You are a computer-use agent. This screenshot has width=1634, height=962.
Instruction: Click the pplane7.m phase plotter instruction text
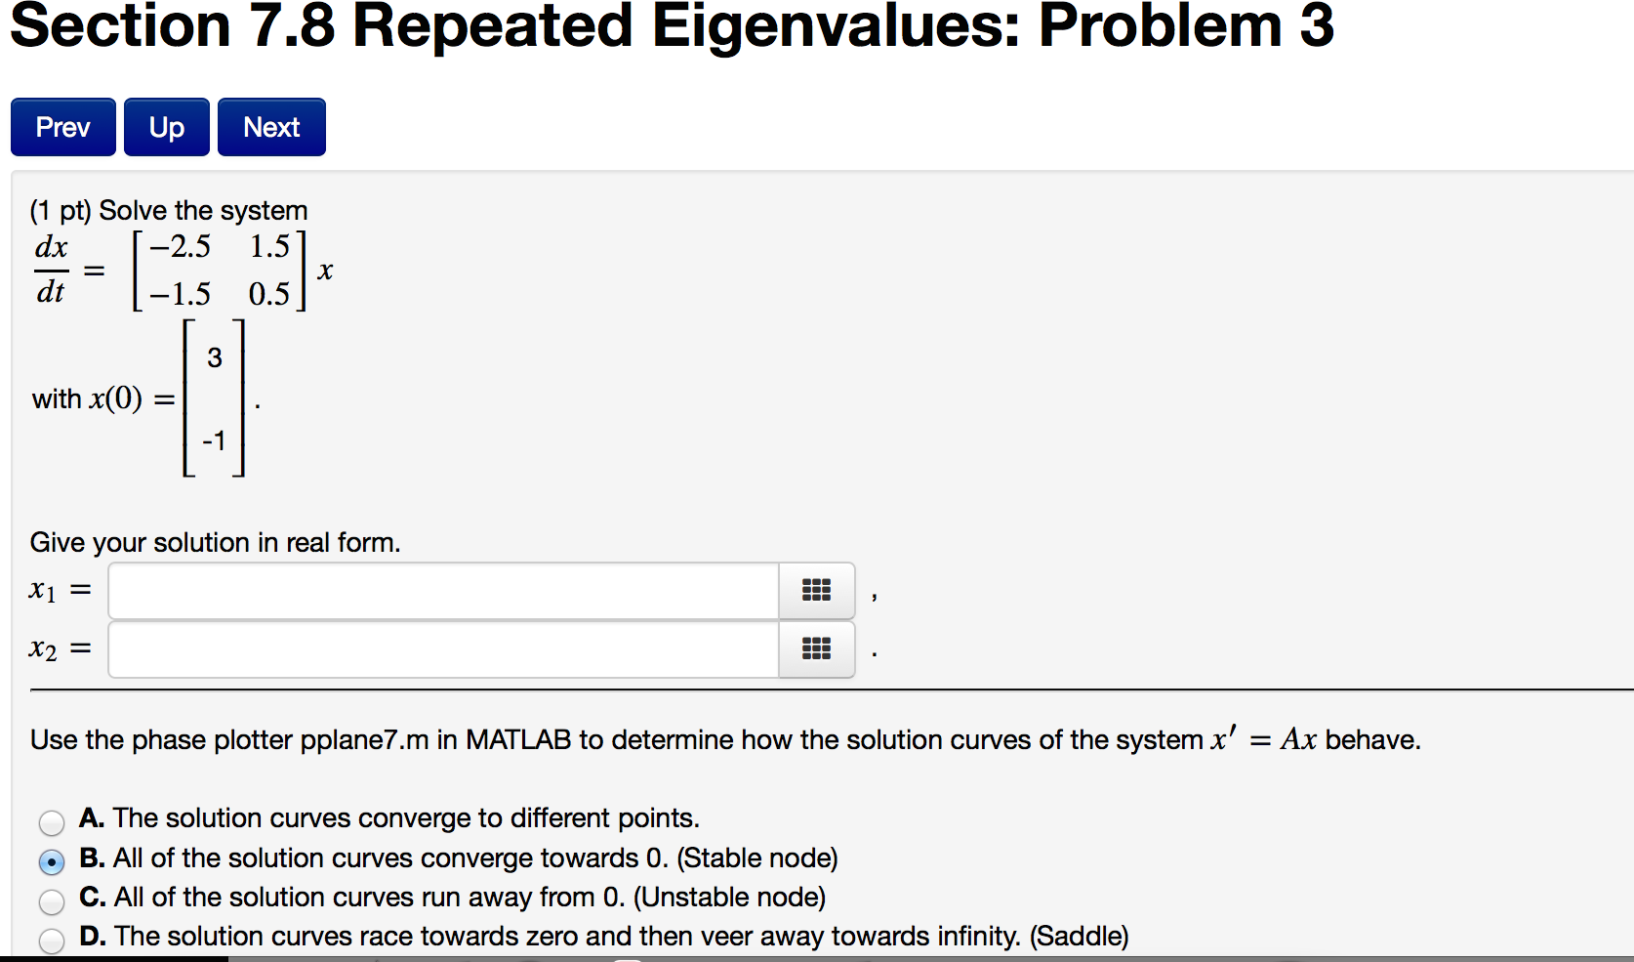(724, 739)
